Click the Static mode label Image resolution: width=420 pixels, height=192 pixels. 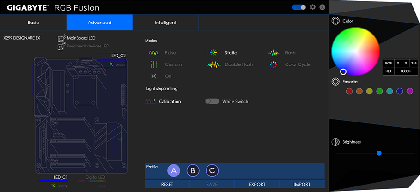pos(231,53)
